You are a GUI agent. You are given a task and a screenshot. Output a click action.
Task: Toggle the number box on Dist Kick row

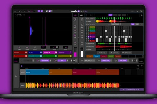[88, 33]
